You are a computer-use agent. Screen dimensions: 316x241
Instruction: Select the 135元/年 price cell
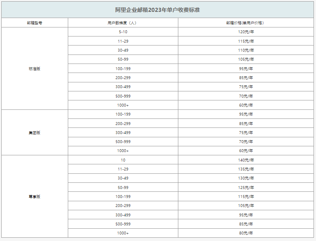pyautogui.click(x=246, y=169)
